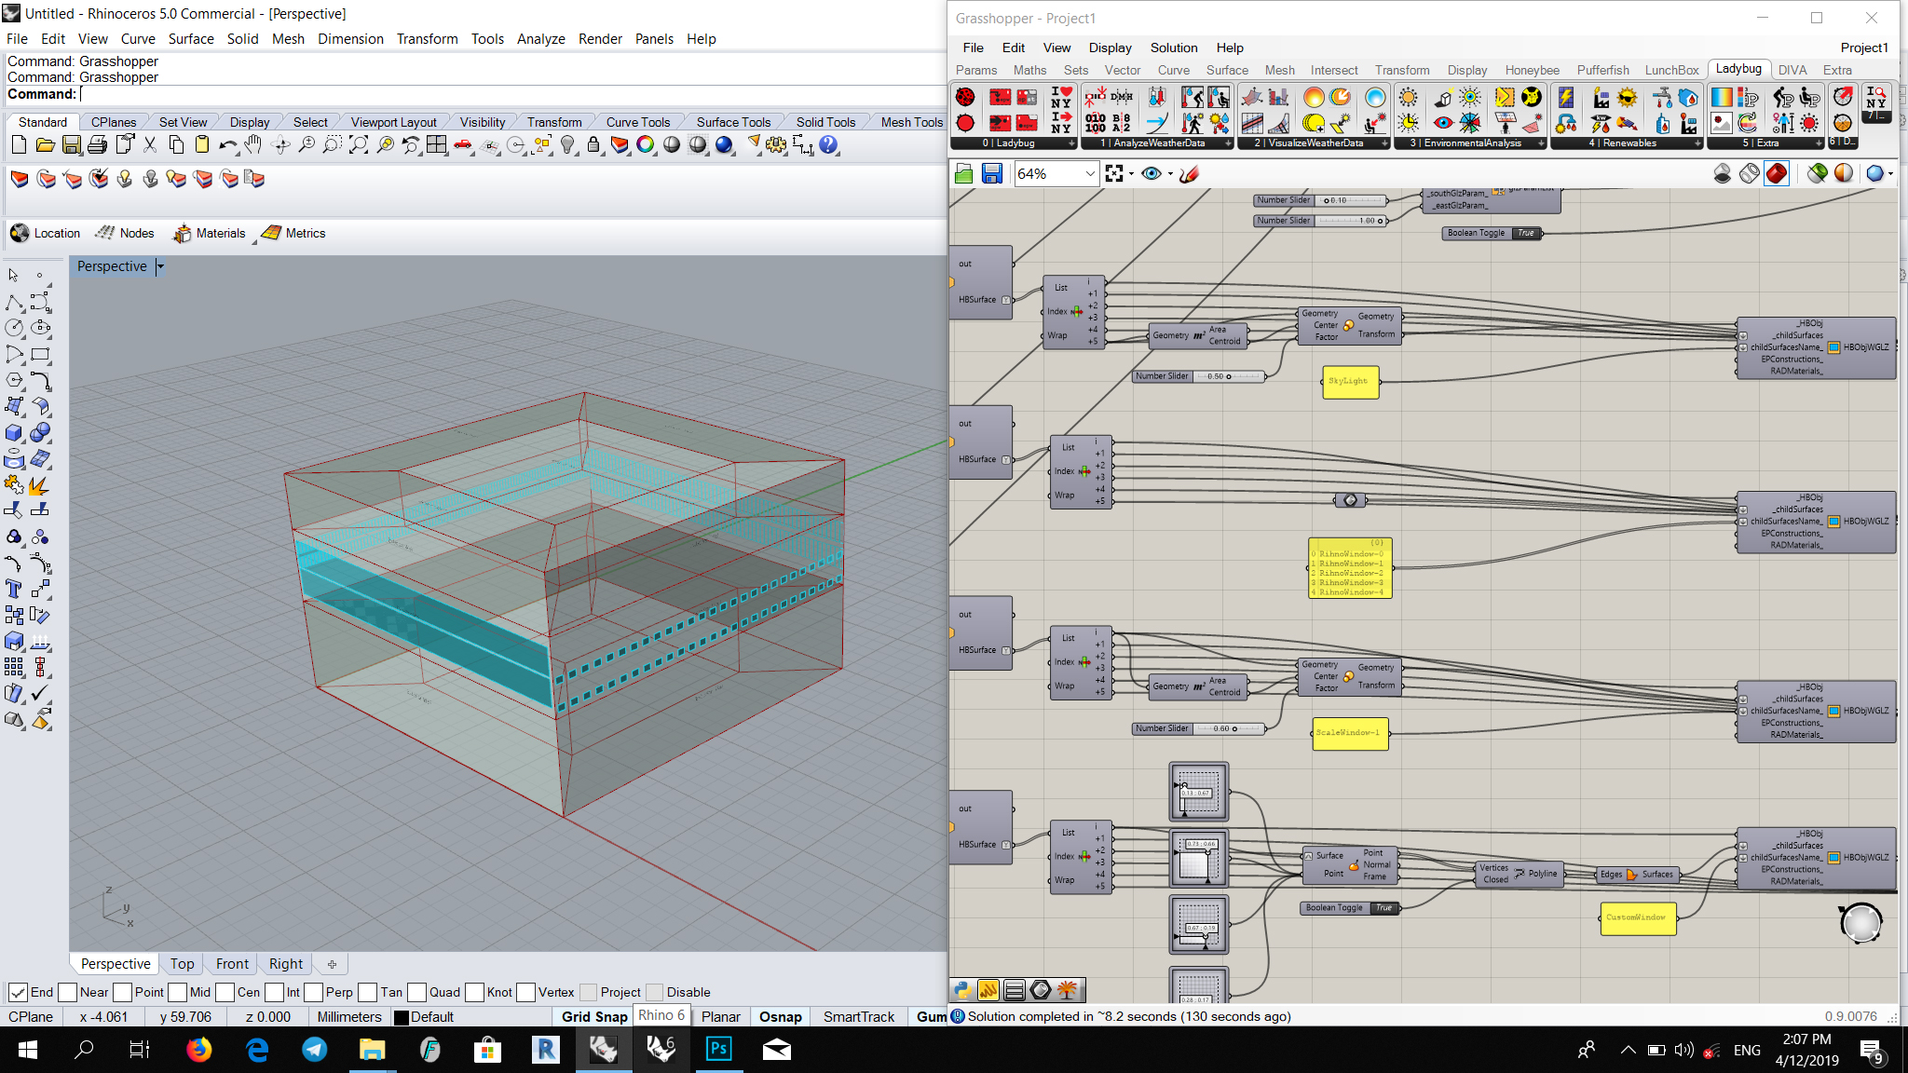This screenshot has width=1908, height=1073.
Task: Open the Analyze menu in Rhino
Action: coord(540,38)
